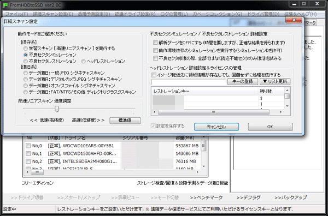Screen dimensions: 328x216
Task: Open the ファイル(F) menu
Action: [x=16, y=14]
